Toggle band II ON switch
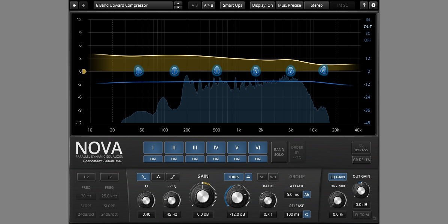 click(174, 159)
